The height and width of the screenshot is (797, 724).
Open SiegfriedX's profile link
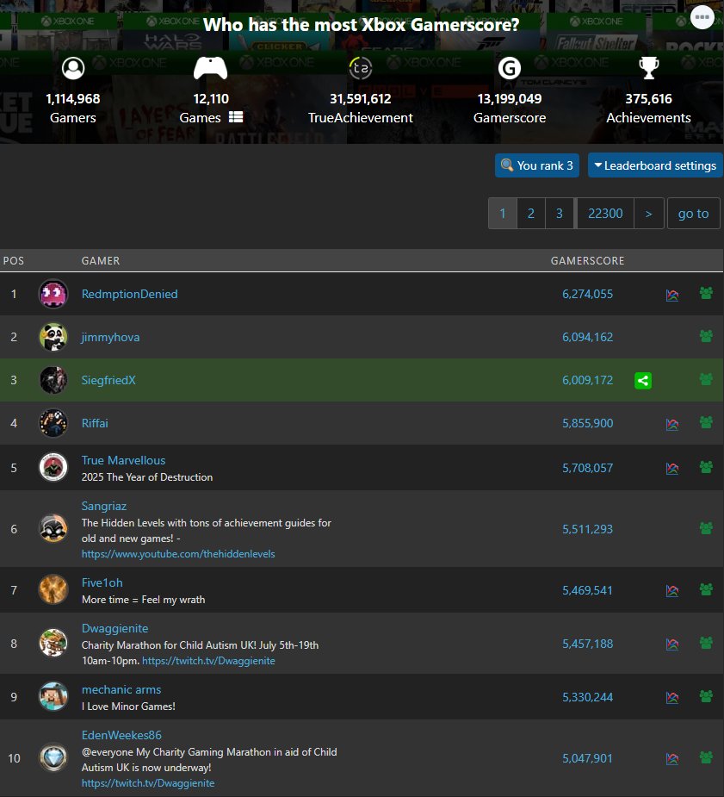tap(108, 380)
